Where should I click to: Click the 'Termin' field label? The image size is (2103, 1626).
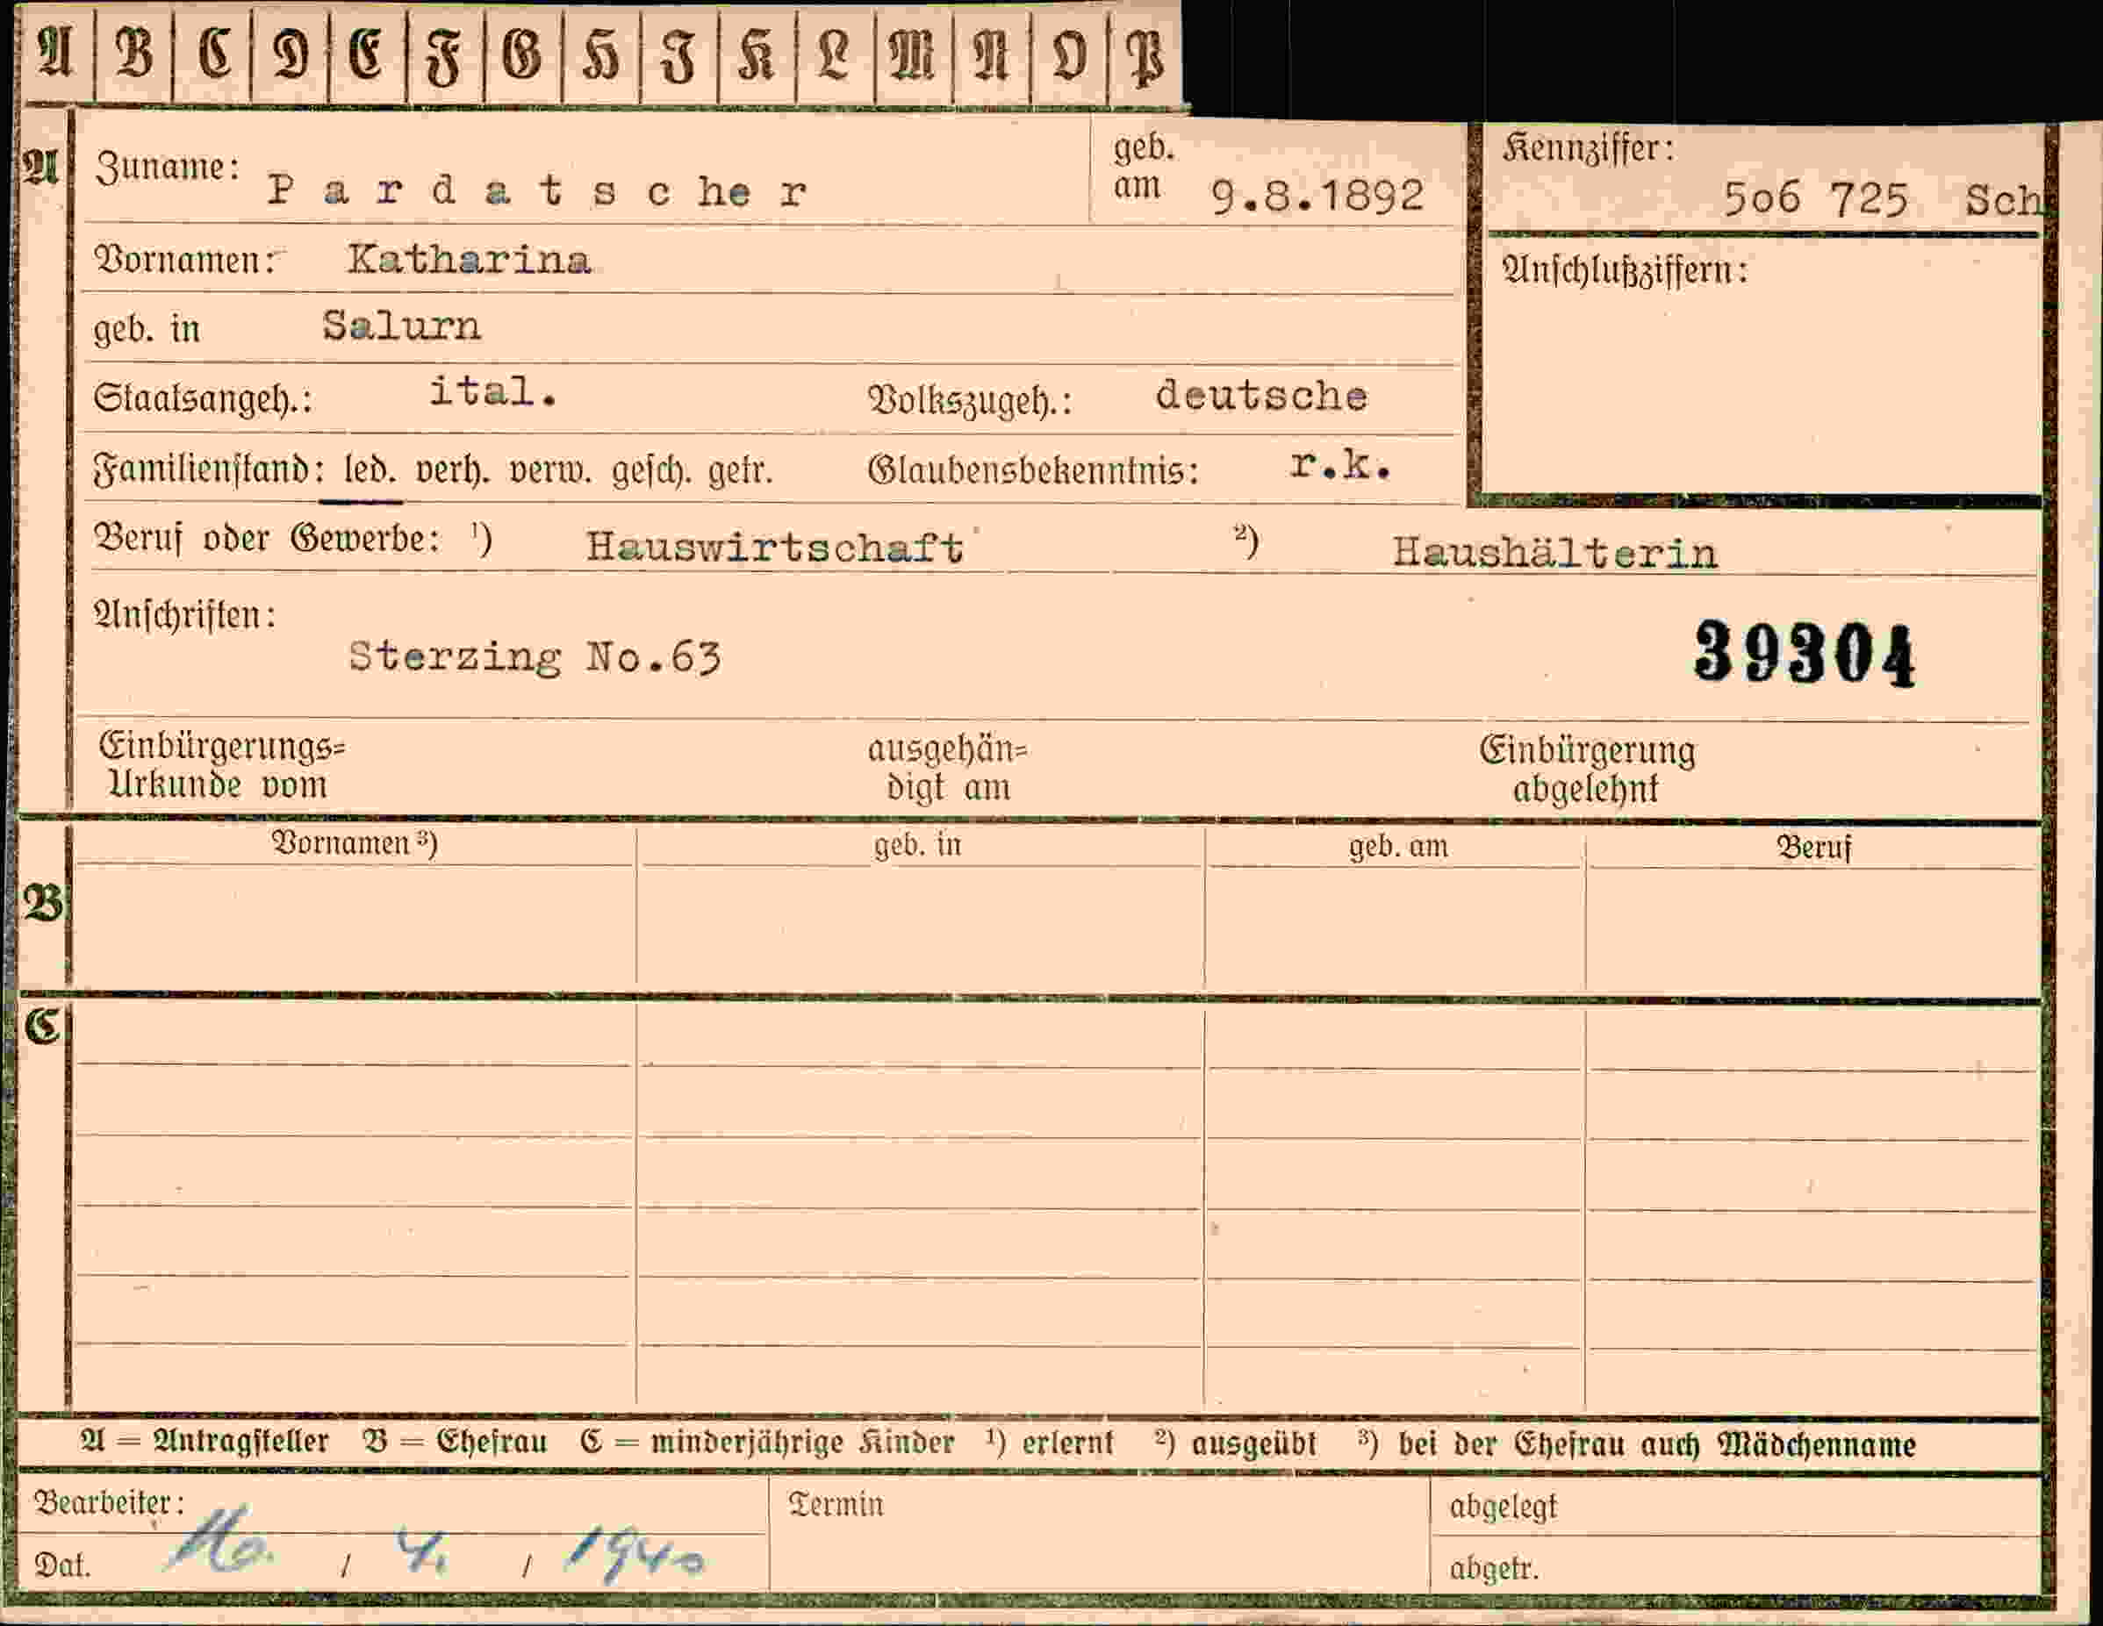click(836, 1504)
